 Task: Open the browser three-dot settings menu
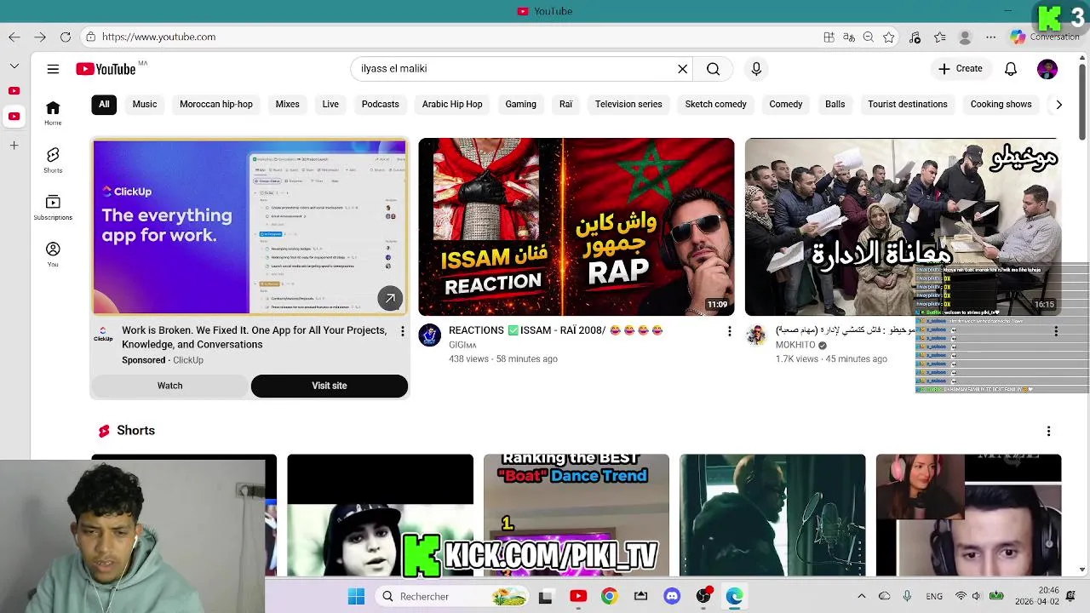click(x=990, y=37)
